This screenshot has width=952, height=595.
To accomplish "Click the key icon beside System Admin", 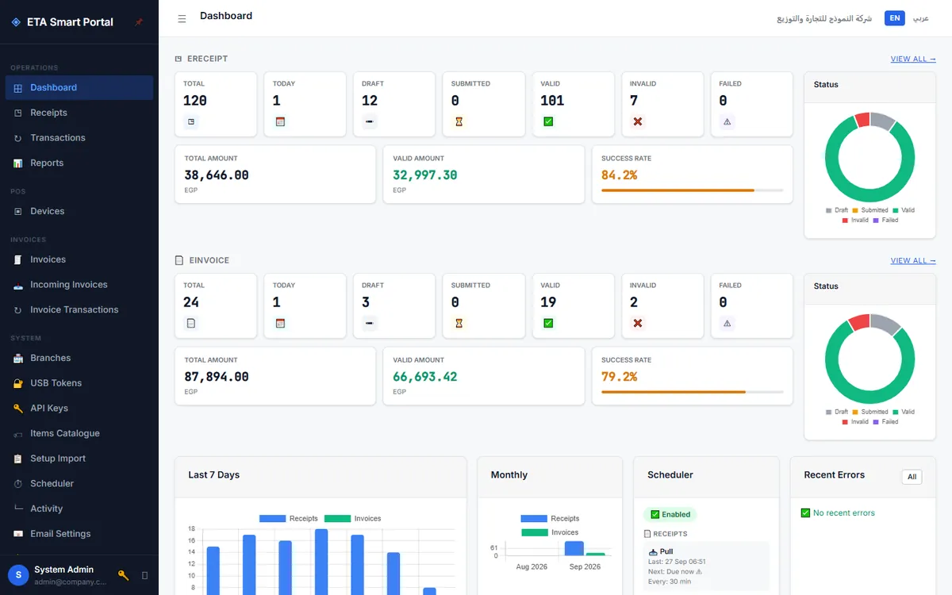I will coord(123,575).
